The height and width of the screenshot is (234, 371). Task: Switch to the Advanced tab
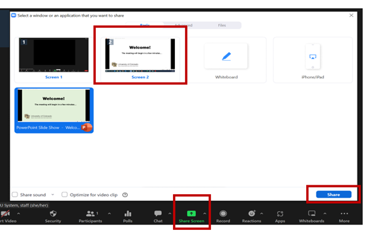tap(184, 26)
